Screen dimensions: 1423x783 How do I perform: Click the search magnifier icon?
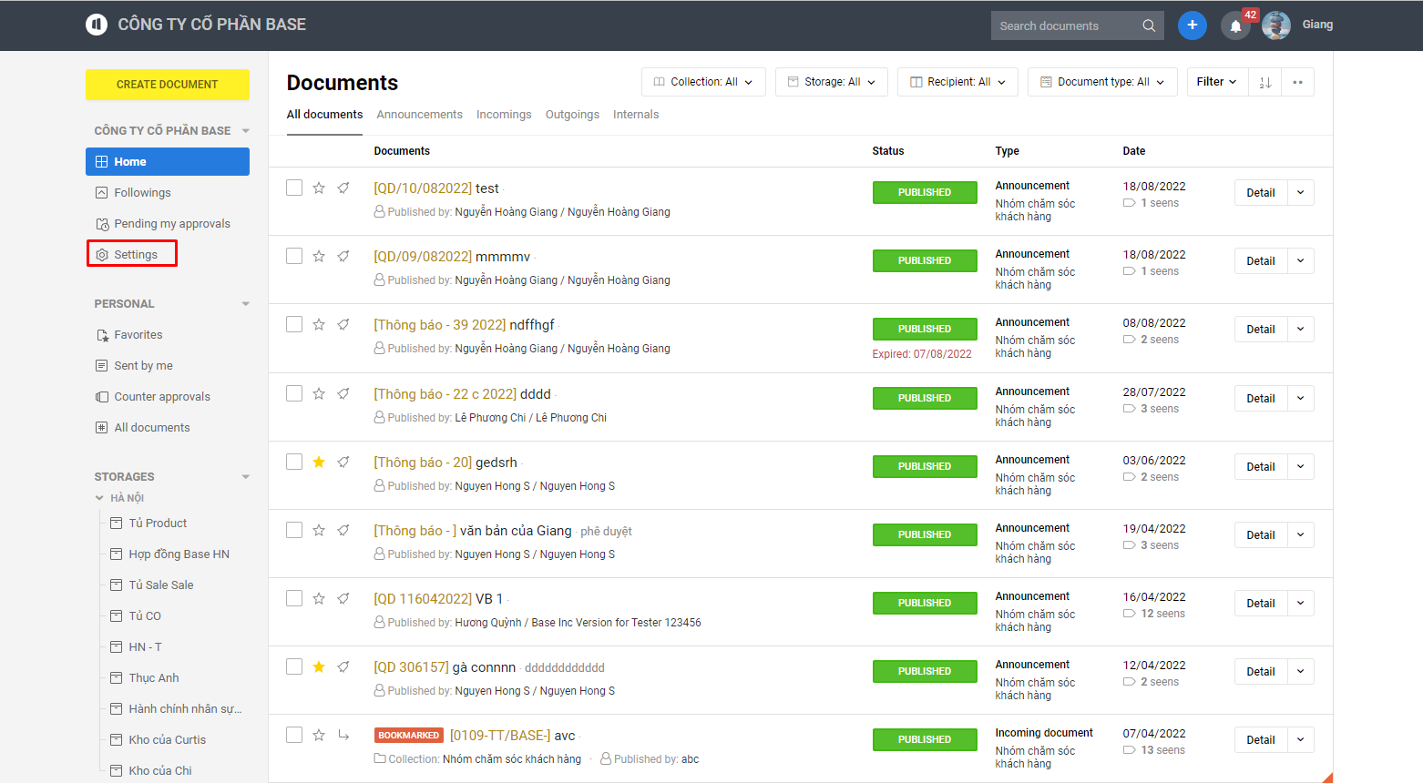point(1149,25)
